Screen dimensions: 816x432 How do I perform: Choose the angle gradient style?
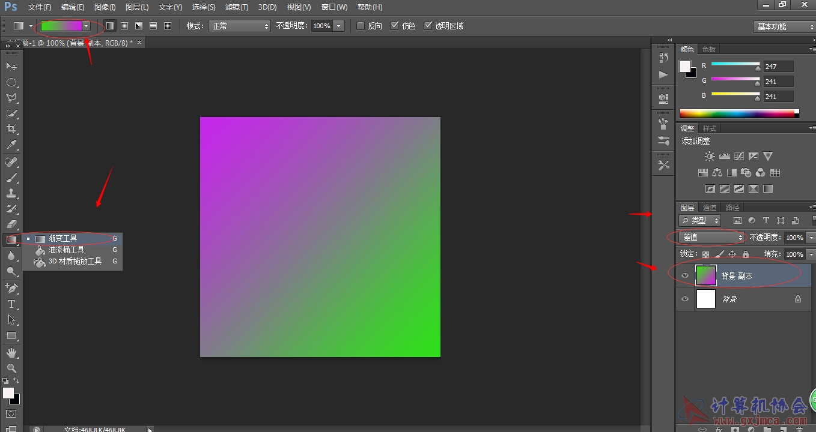point(139,26)
